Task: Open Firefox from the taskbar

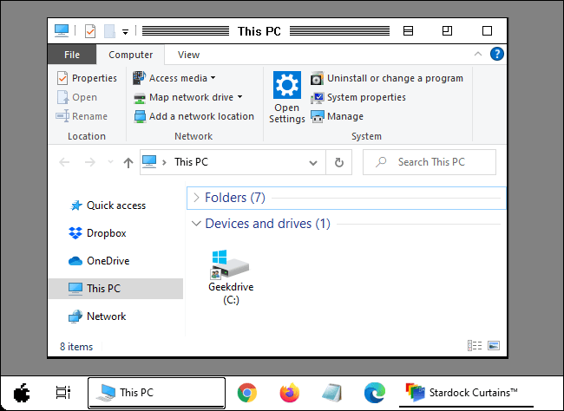Action: (290, 393)
